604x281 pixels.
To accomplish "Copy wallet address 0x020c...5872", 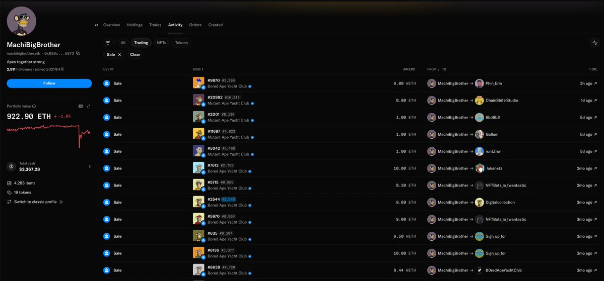I will 78,53.
